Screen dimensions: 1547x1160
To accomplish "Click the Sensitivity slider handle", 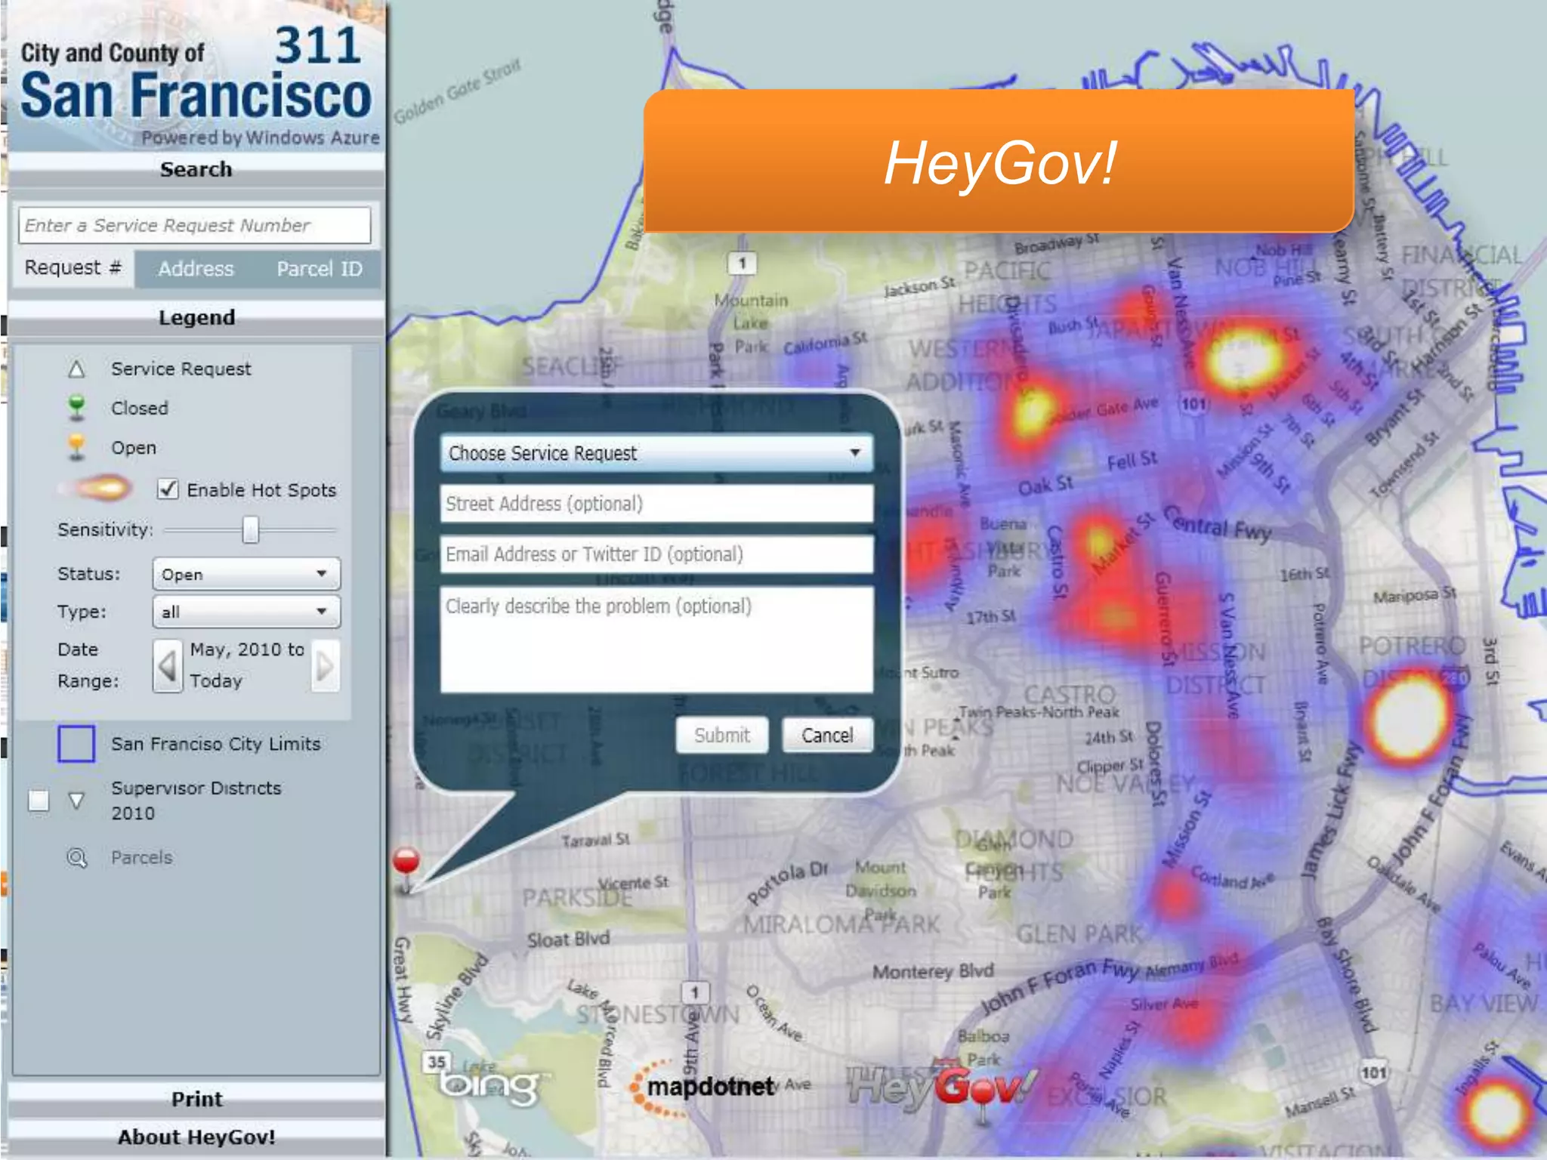I will point(250,530).
